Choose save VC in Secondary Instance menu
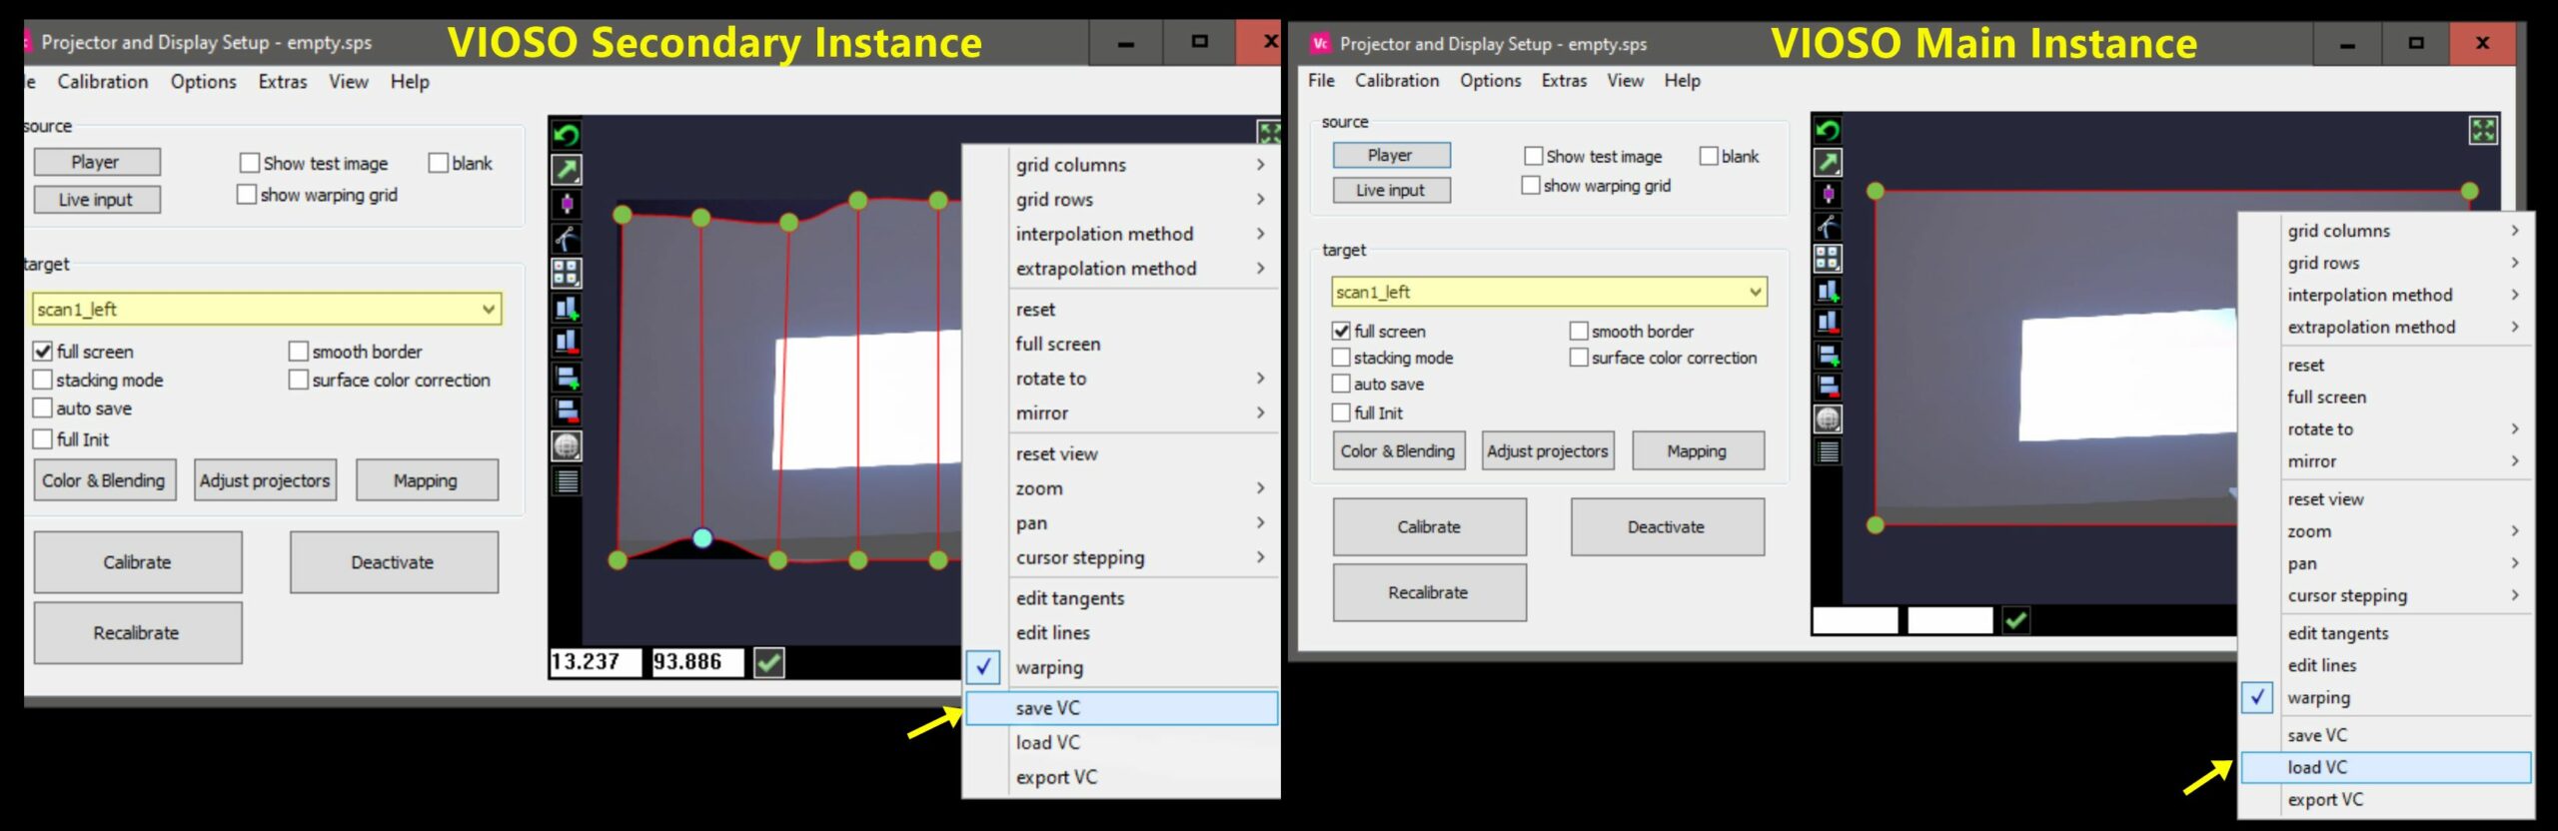The width and height of the screenshot is (2558, 831). (1121, 708)
